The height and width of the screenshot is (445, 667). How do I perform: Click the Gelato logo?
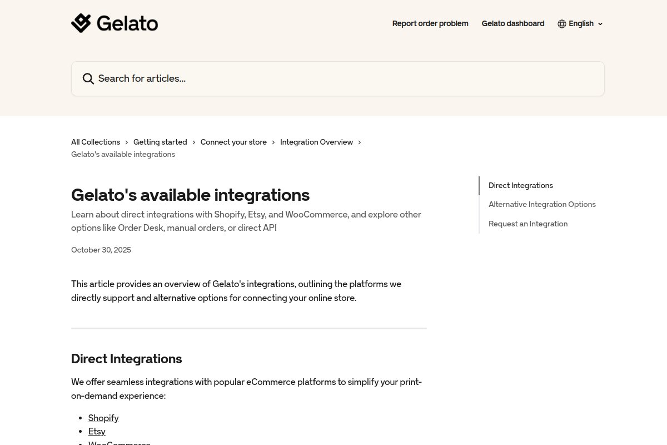[115, 23]
